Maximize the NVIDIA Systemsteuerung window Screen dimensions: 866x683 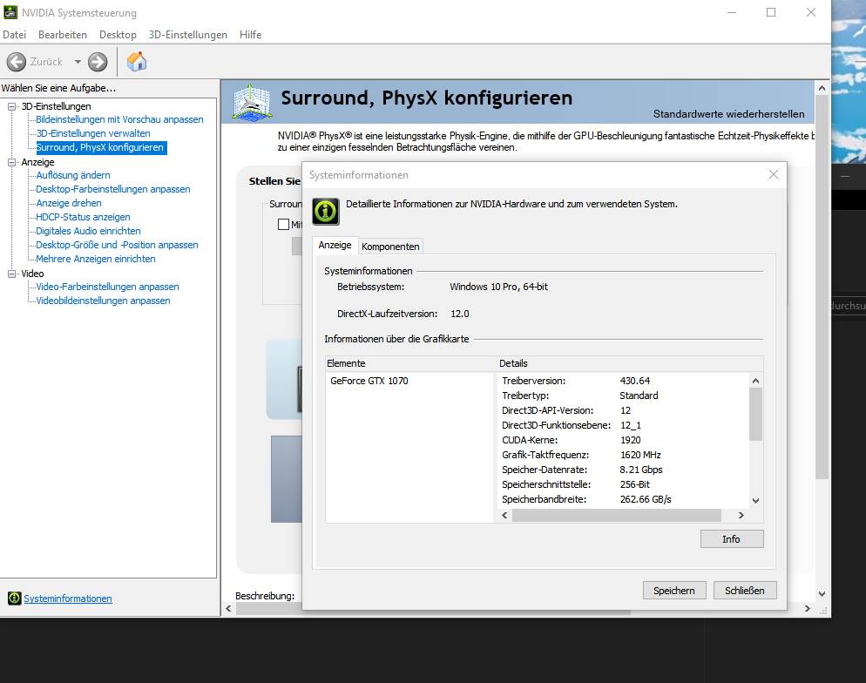pos(771,12)
